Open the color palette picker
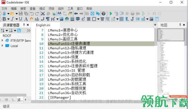The width and height of the screenshot is (188, 109). 31,19
